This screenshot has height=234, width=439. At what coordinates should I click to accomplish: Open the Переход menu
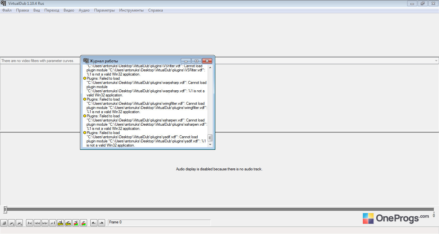[52, 10]
